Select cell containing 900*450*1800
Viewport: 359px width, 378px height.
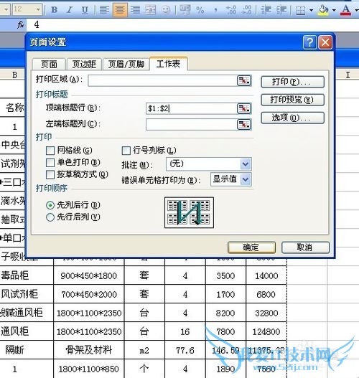pos(89,275)
